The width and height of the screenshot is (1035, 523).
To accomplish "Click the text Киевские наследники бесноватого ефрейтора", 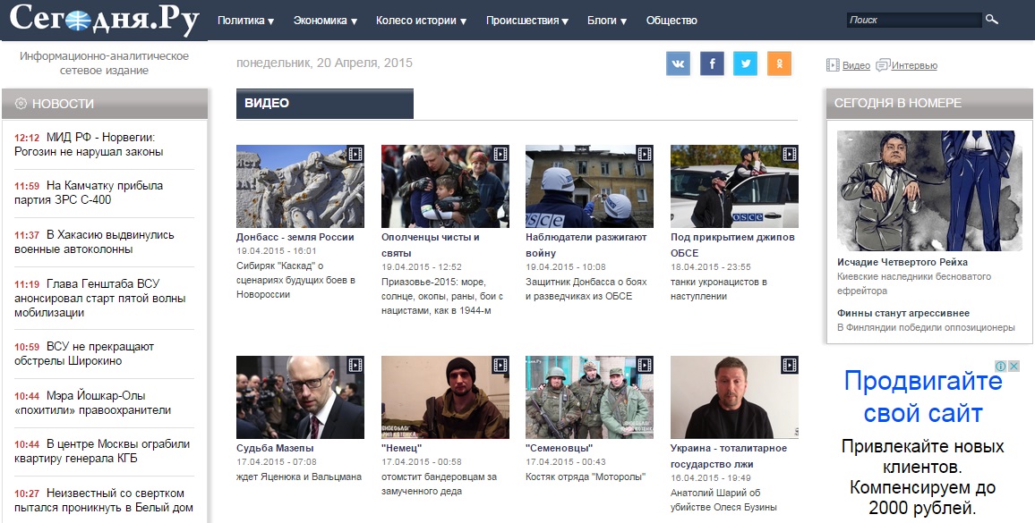I will [914, 283].
